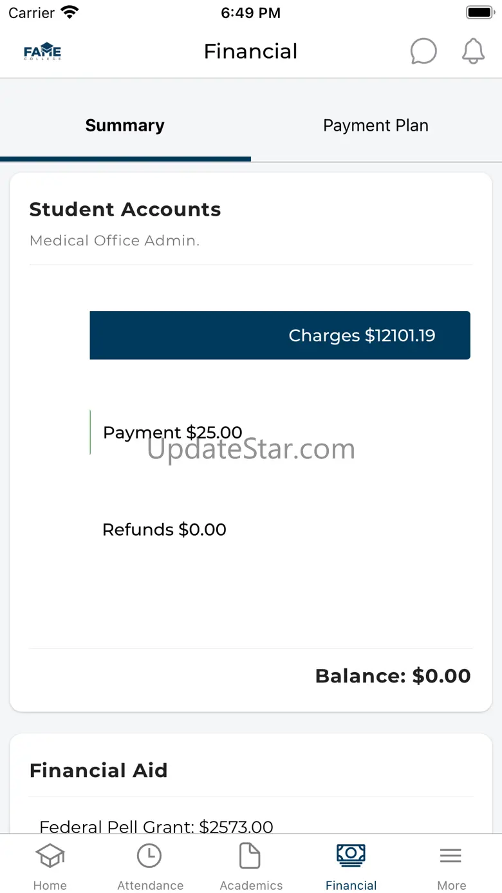The width and height of the screenshot is (502, 893).
Task: Open the notifications bell
Action: (x=473, y=52)
